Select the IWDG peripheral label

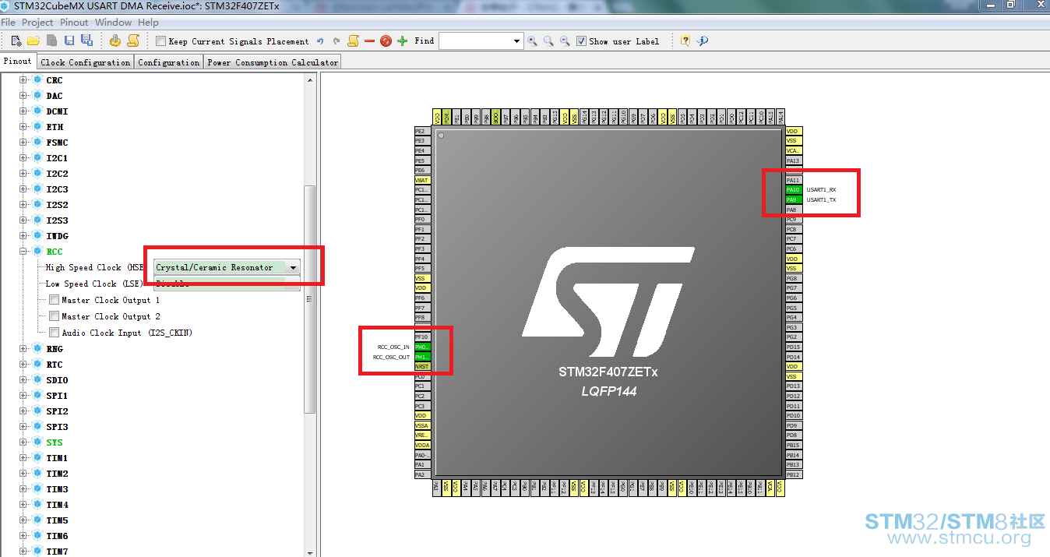tap(57, 236)
